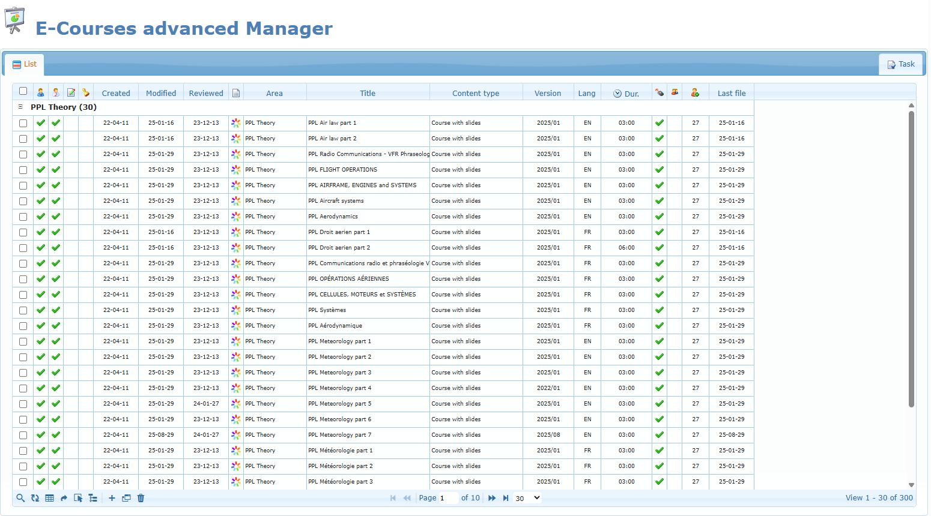The height and width of the screenshot is (516, 931).
Task: Go to next page icon
Action: [x=492, y=498]
